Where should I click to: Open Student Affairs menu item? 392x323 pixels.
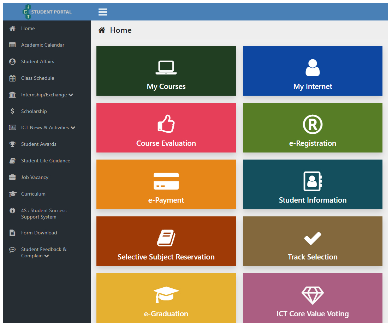[37, 61]
